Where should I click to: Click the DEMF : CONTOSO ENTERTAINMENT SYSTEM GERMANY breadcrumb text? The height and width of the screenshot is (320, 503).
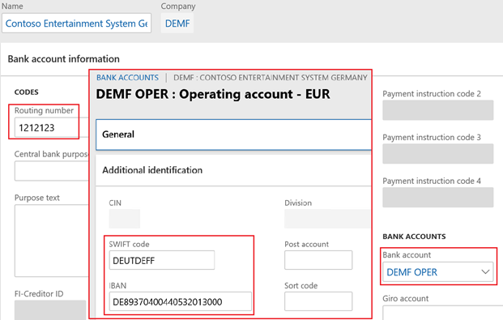(x=270, y=78)
